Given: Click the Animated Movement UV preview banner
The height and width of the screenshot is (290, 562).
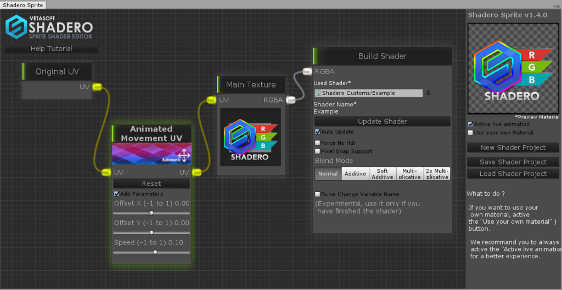Looking at the screenshot, I should tap(151, 154).
